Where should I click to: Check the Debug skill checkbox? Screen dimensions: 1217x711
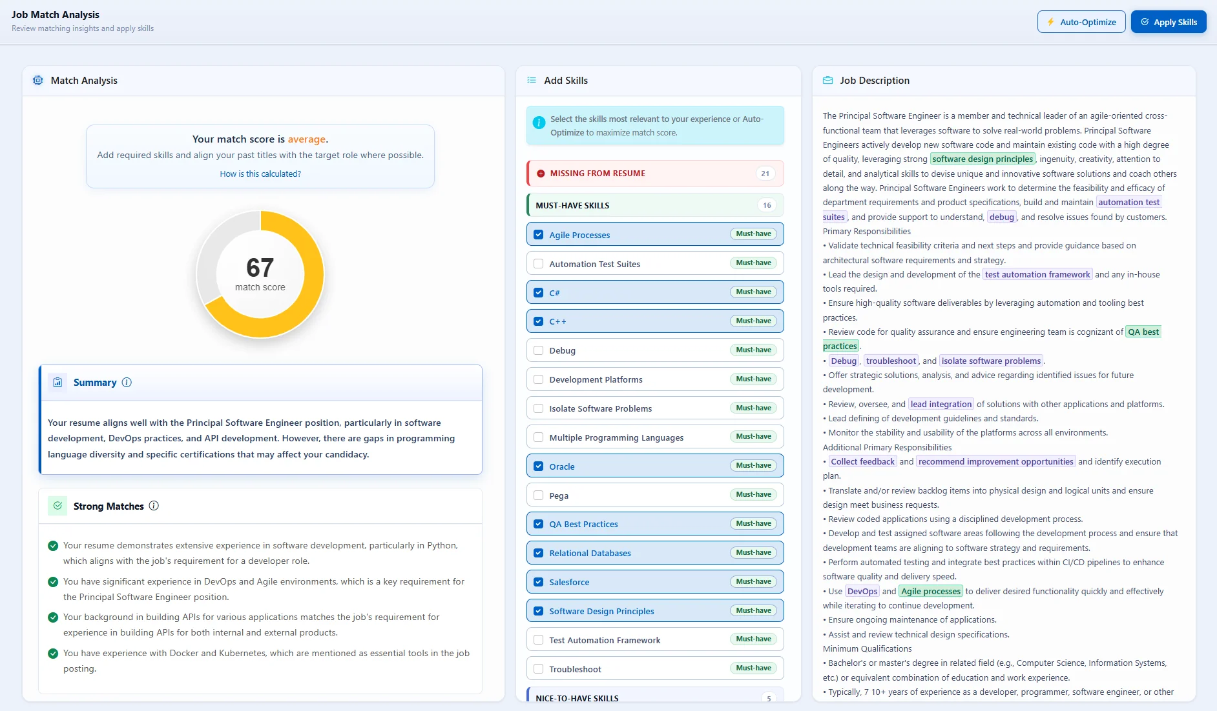coord(539,350)
